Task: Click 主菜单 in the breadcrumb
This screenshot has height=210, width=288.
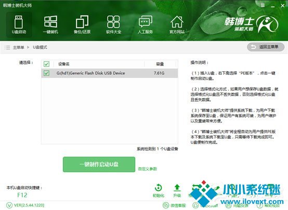Action: point(18,47)
